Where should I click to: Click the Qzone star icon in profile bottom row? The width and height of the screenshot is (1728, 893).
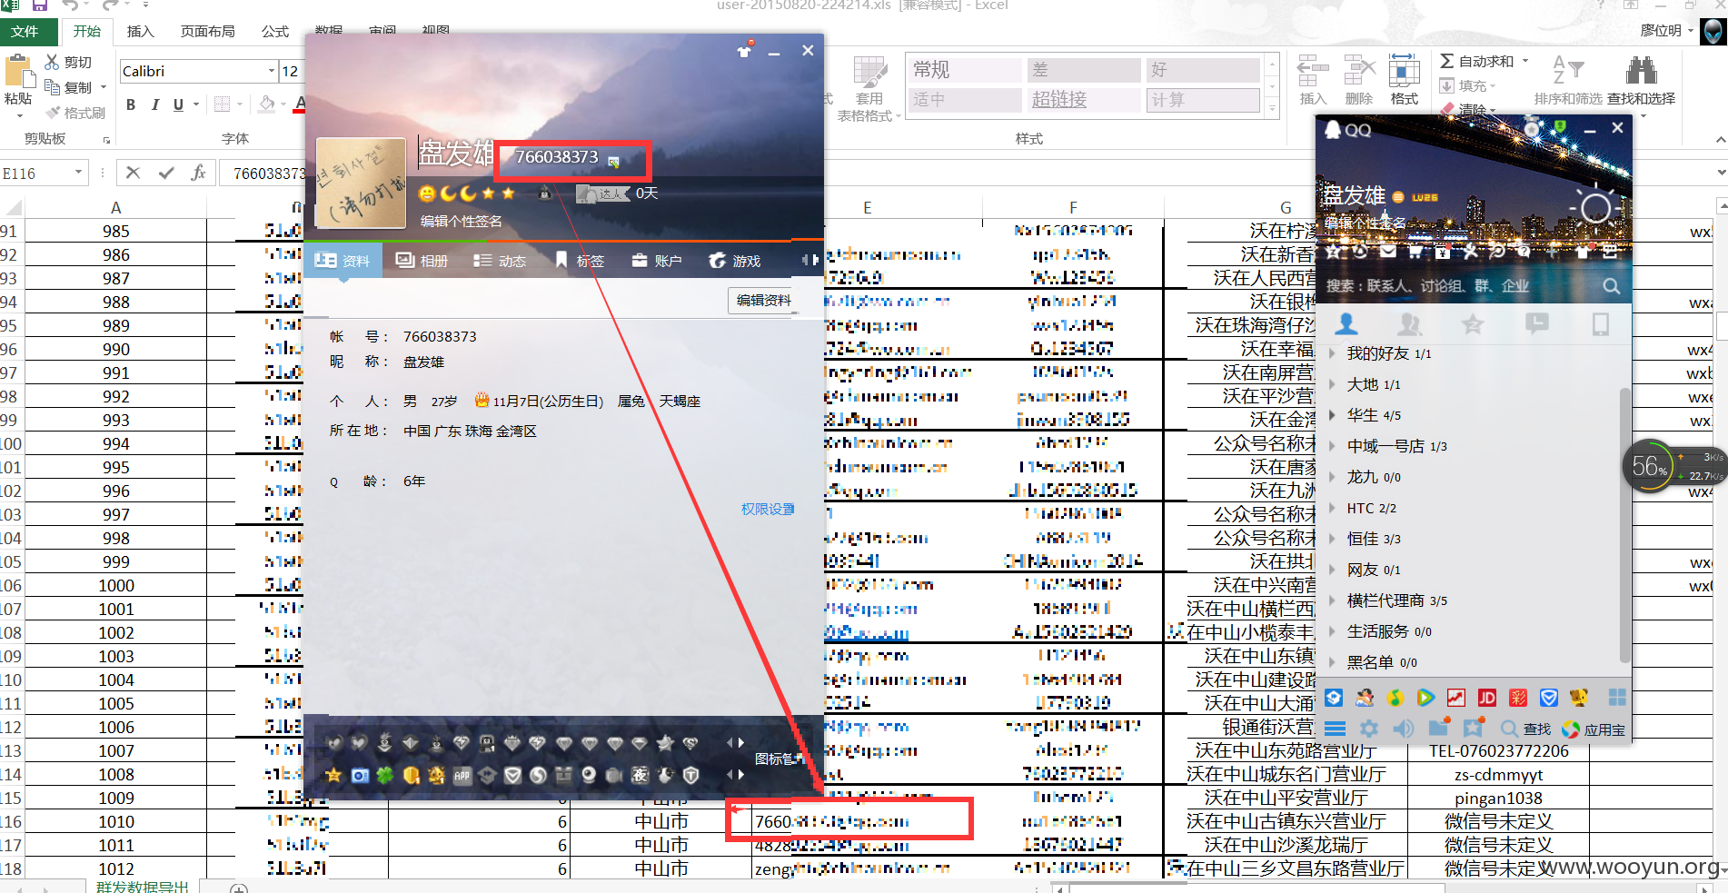point(333,775)
